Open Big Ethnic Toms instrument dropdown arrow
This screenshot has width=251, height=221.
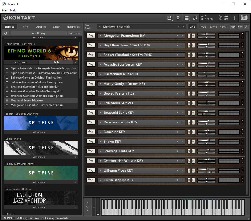[100, 45]
